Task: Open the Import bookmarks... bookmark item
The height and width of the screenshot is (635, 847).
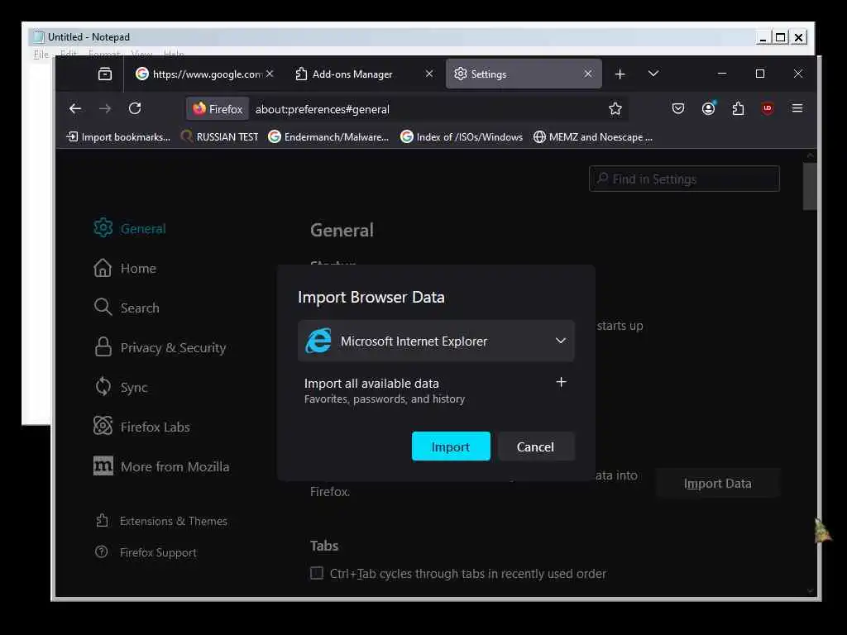Action: coord(117,137)
